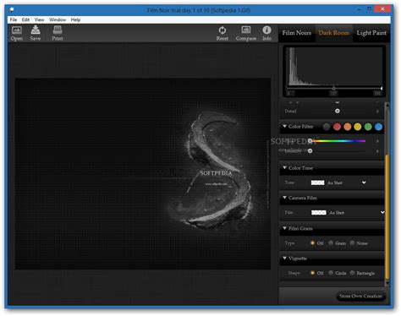
Task: Open the Edit menu
Action: 25,19
